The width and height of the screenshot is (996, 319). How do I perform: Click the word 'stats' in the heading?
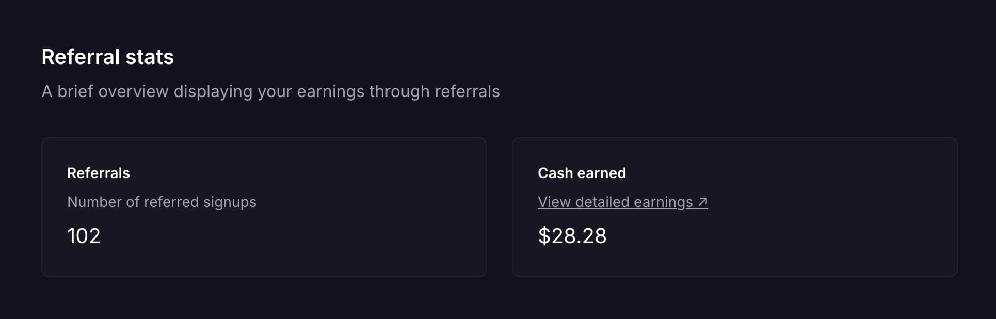point(150,57)
